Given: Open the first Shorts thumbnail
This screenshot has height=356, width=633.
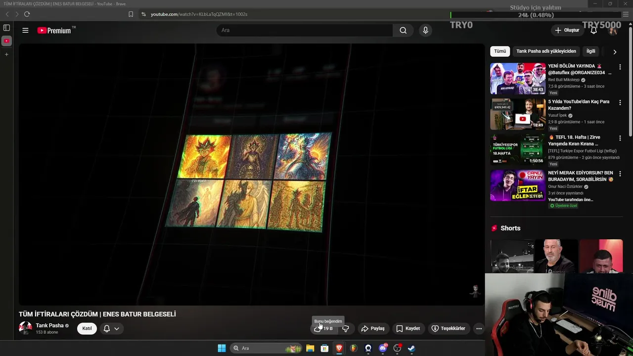Looking at the screenshot, I should [512, 256].
